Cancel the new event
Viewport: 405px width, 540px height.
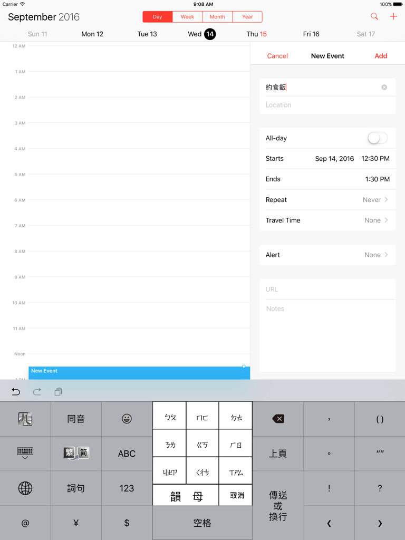(x=277, y=56)
